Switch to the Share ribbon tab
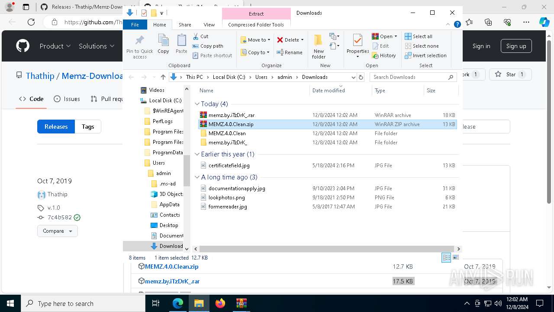 pyautogui.click(x=185, y=25)
